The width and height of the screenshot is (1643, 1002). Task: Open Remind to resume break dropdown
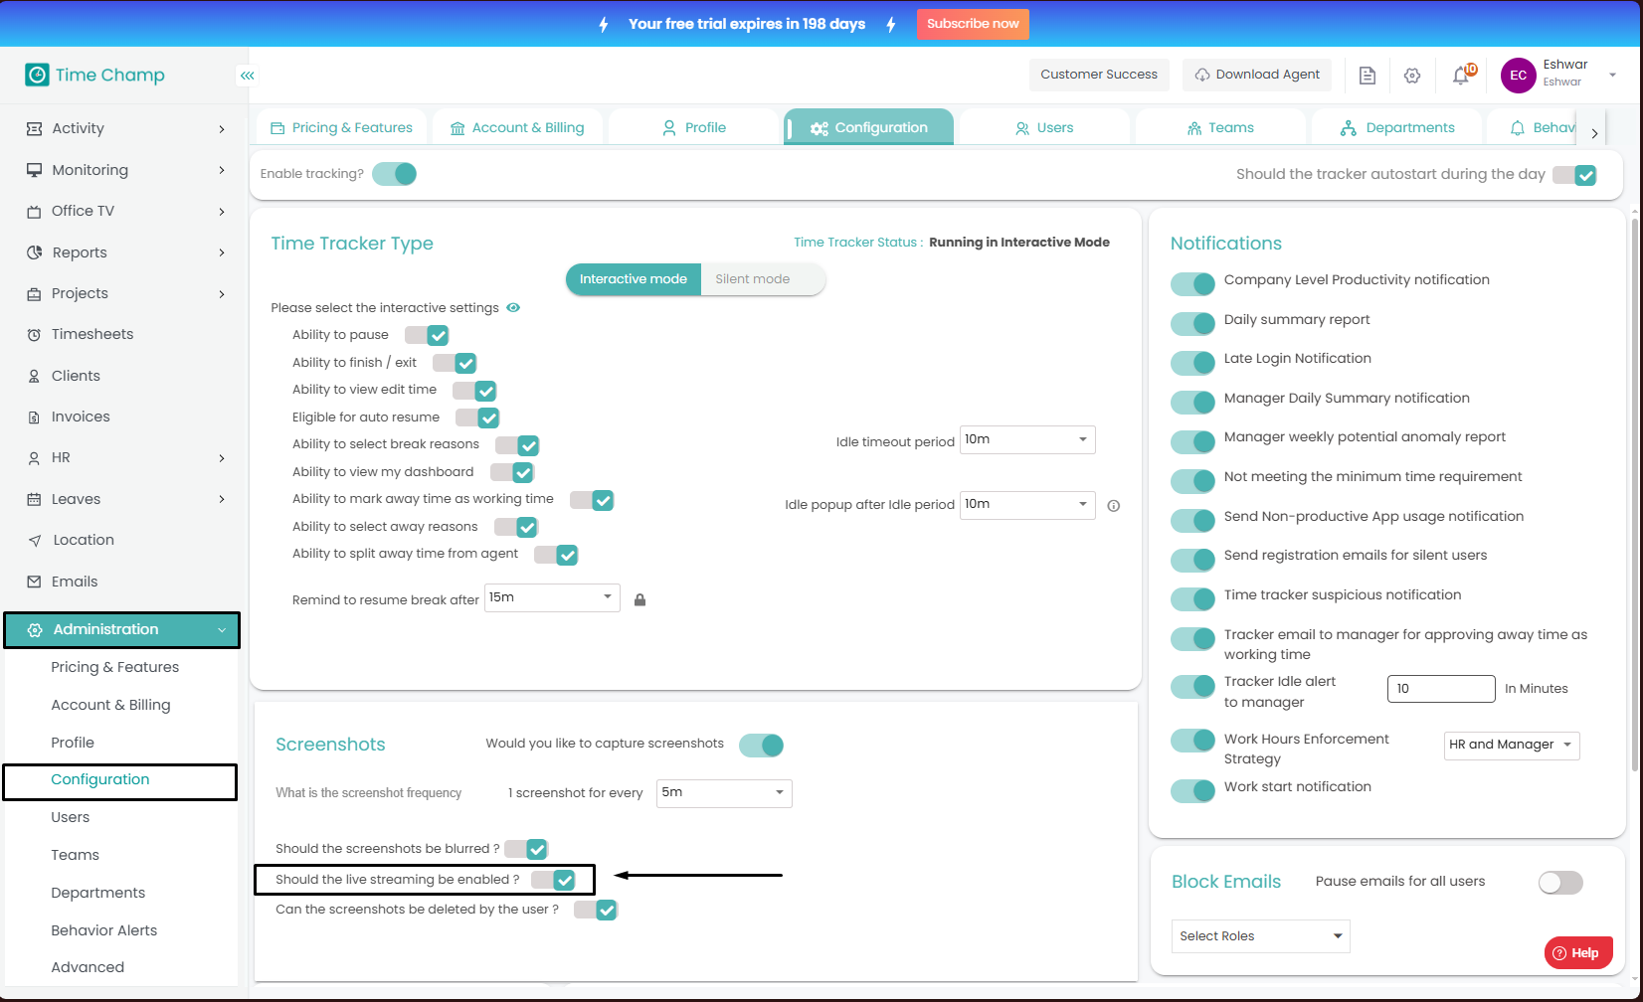pyautogui.click(x=552, y=597)
